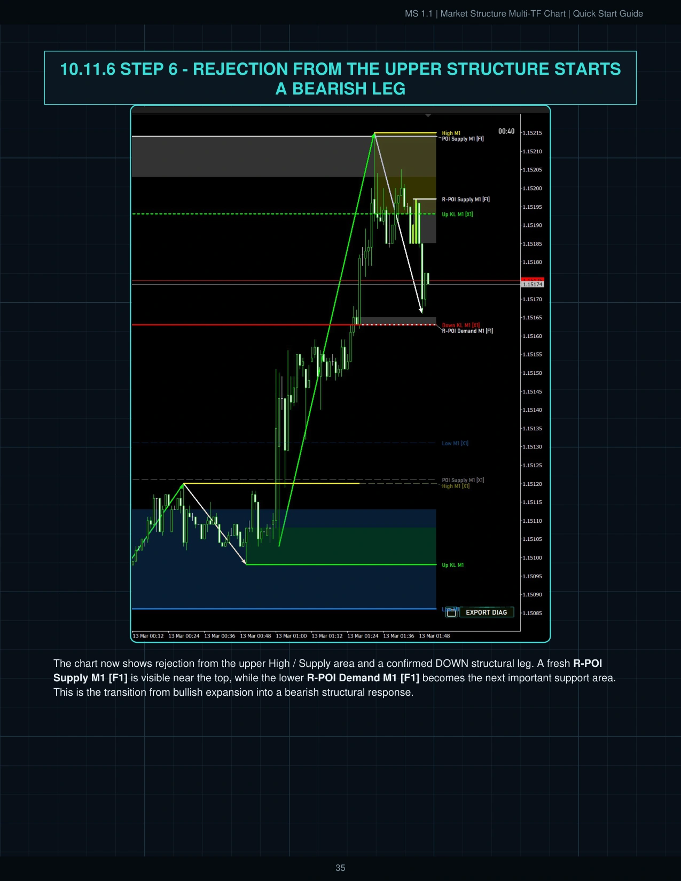This screenshot has height=881, width=681.
Task: Click the dark green demand zone rectangle
Action: (341, 546)
